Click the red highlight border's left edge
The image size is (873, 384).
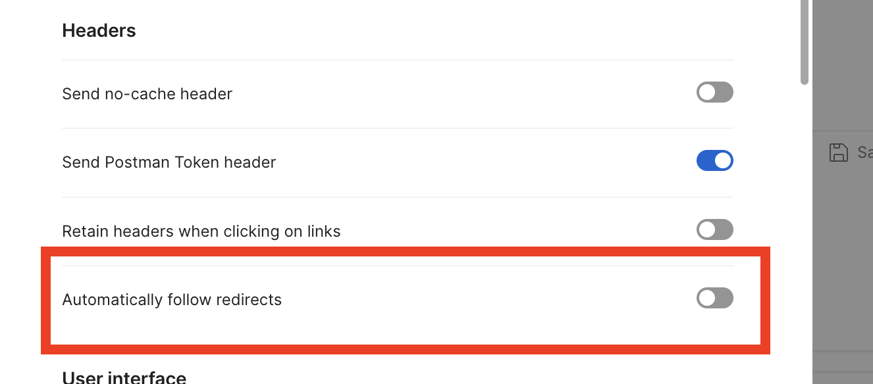click(45, 300)
